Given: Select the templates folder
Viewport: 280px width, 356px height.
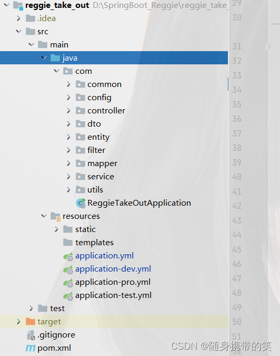Looking at the screenshot, I should [x=94, y=243].
